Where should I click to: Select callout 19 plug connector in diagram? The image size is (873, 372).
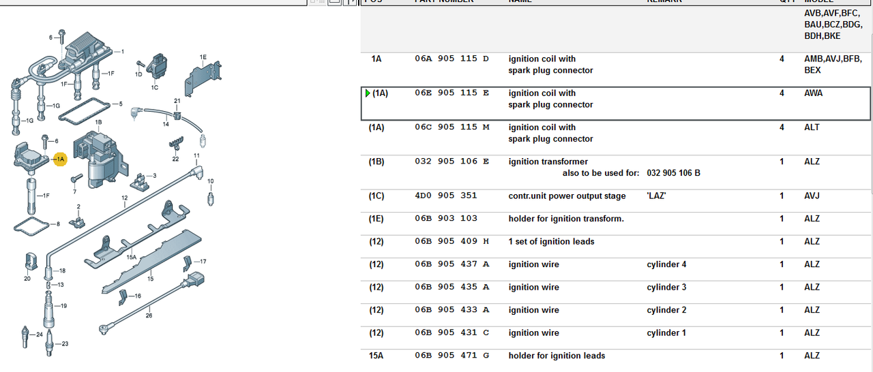coord(63,306)
